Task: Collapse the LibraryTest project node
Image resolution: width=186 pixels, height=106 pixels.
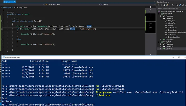Action: click(159, 42)
